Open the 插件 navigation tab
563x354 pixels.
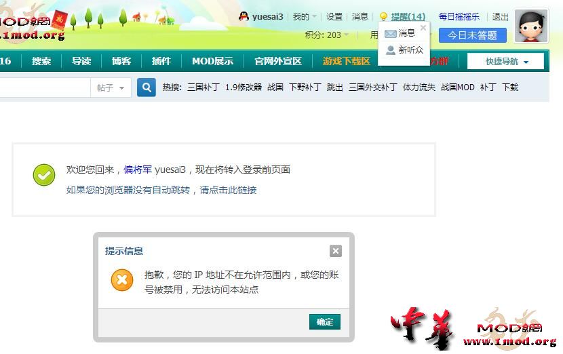[161, 61]
